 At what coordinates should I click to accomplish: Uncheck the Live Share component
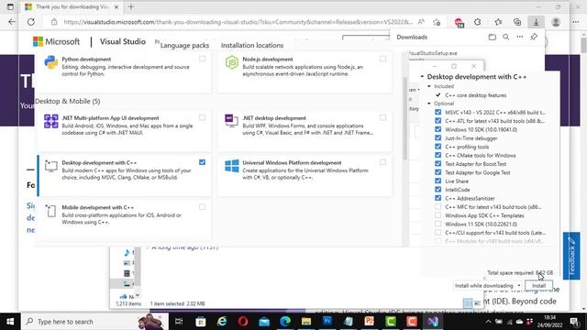point(438,181)
